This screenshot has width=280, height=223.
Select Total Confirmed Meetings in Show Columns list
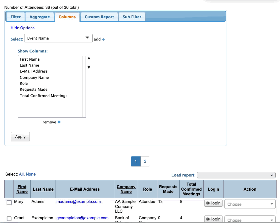pos(44,96)
